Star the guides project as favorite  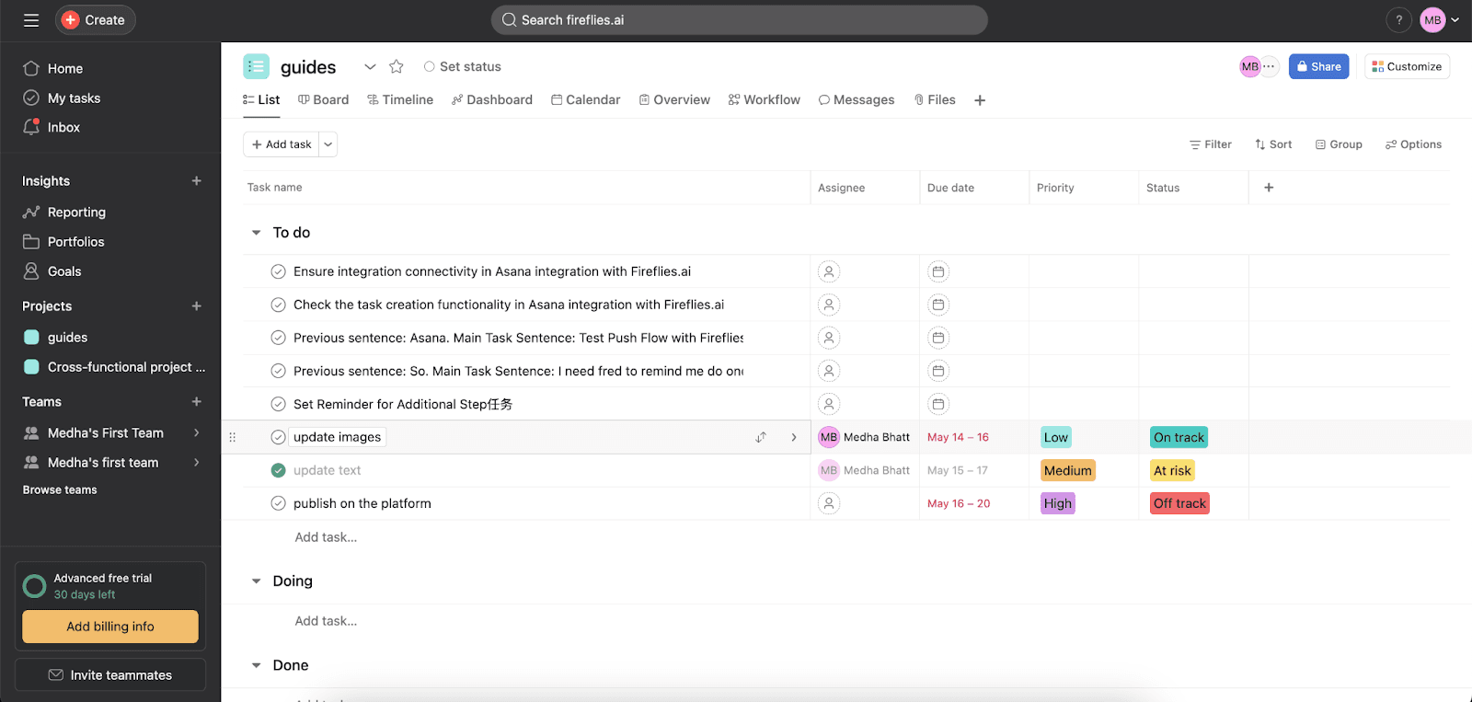397,66
